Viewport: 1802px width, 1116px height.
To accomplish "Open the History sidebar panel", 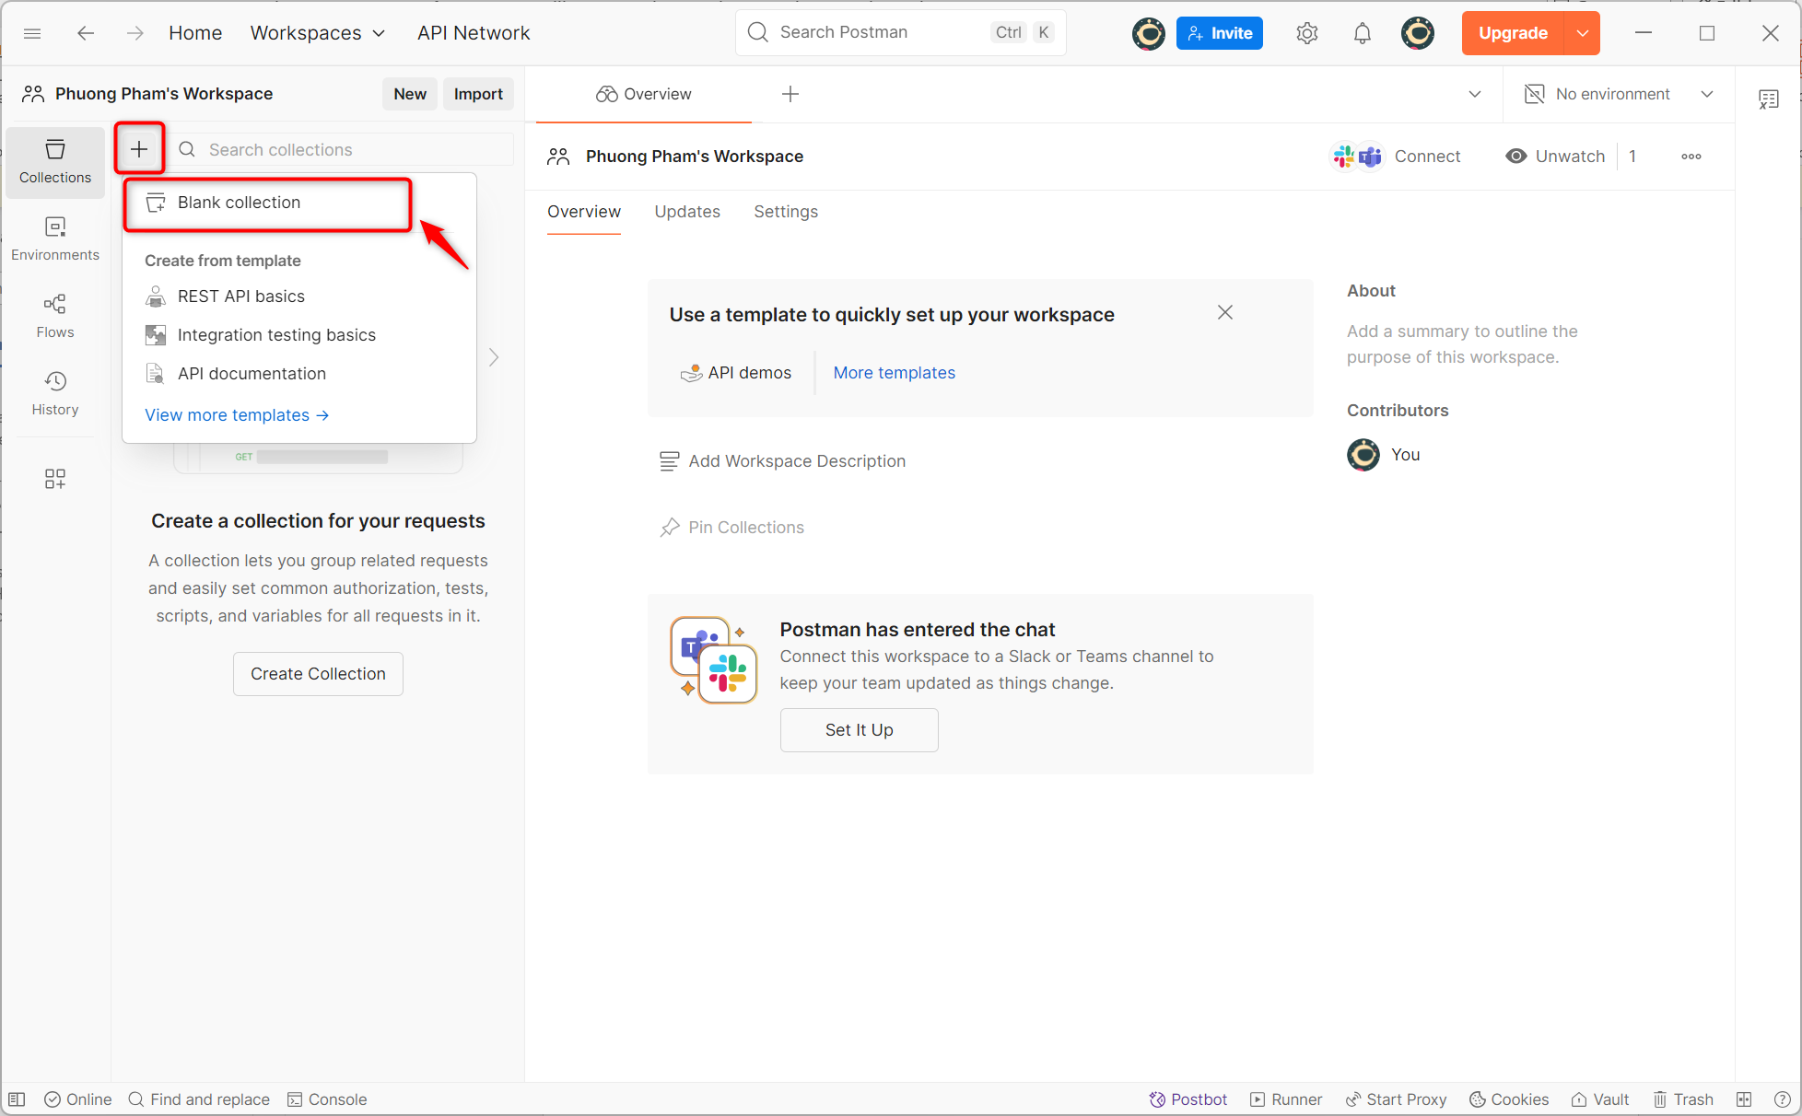I will (54, 393).
